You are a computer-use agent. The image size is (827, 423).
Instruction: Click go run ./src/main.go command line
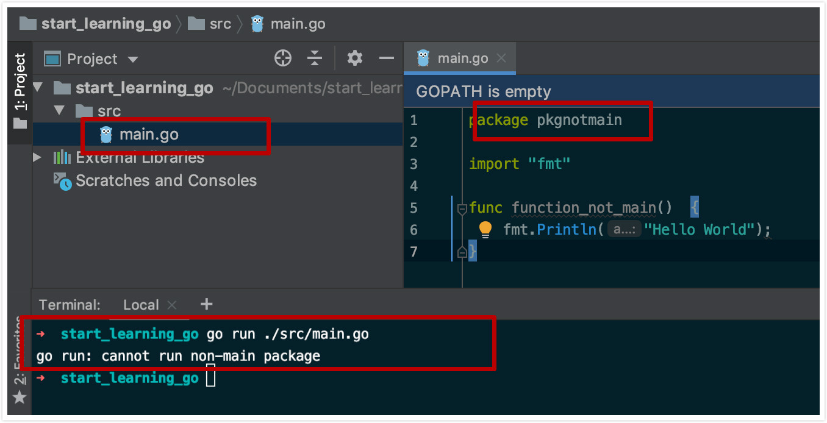tap(288, 334)
